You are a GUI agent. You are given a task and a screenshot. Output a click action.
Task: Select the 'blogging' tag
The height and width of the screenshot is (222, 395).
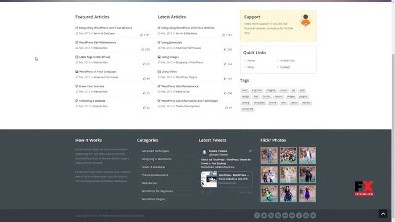(271, 91)
